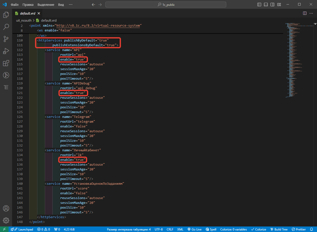Viewport: 317px width, 232px height.
Task: Click the Go Live status bar button
Action: tap(195, 229)
